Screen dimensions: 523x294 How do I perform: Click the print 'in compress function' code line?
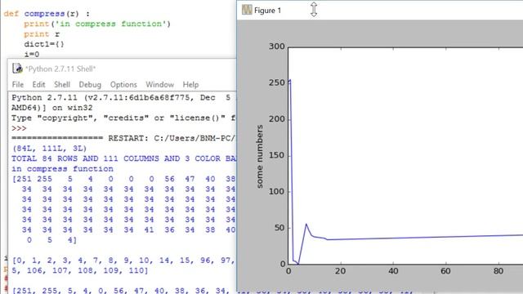(x=97, y=24)
